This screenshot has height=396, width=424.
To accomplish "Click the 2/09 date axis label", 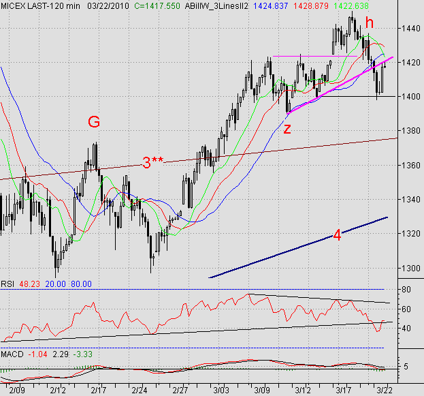I will (17, 391).
